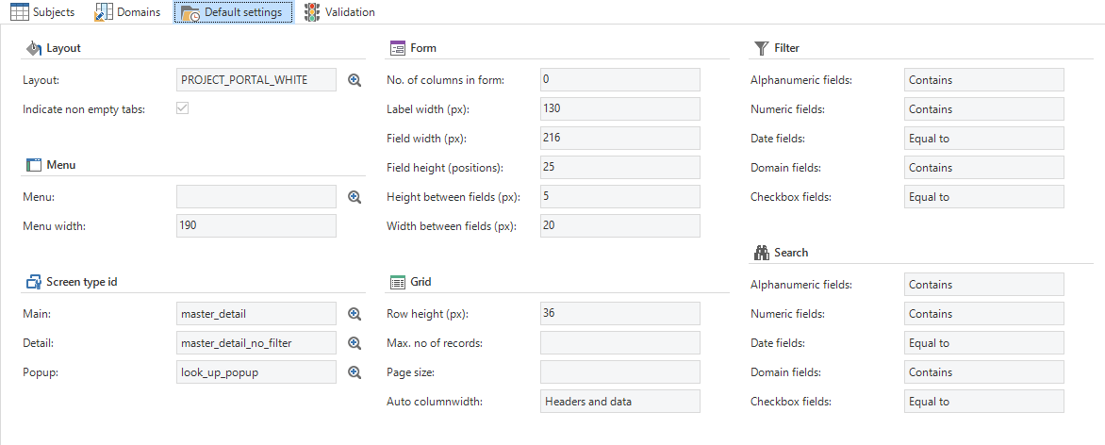The height and width of the screenshot is (445, 1105).
Task: Toggle the Indicate non empty tabs checkbox
Action: pos(183,109)
